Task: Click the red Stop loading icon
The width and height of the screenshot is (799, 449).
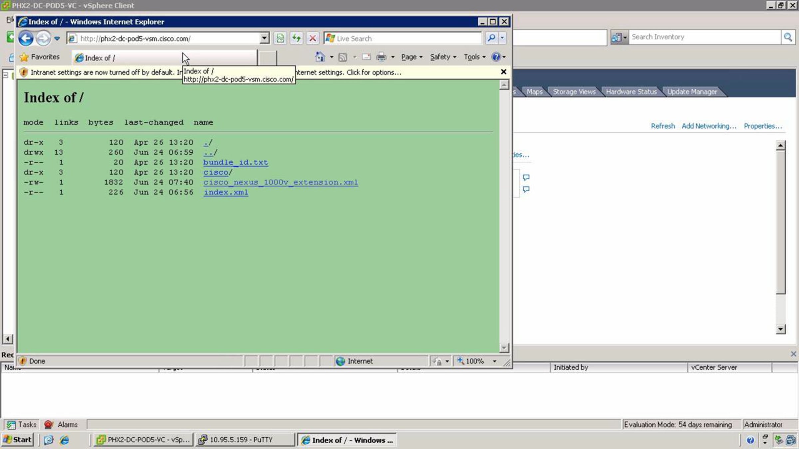Action: (312, 38)
